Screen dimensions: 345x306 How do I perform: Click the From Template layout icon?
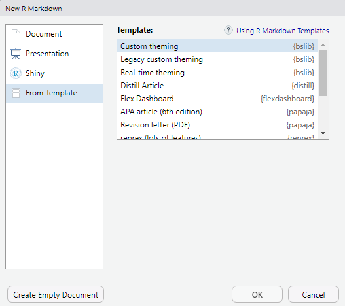pos(16,93)
